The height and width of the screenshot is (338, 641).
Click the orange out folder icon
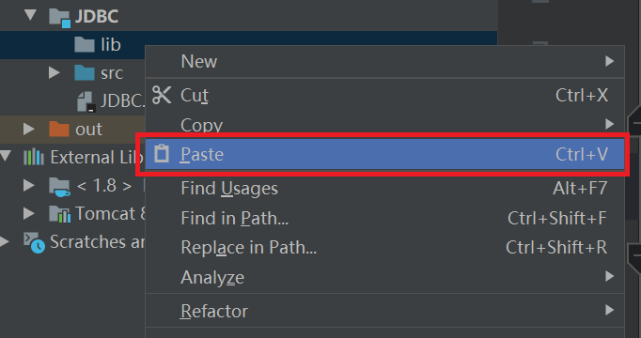pyautogui.click(x=59, y=129)
